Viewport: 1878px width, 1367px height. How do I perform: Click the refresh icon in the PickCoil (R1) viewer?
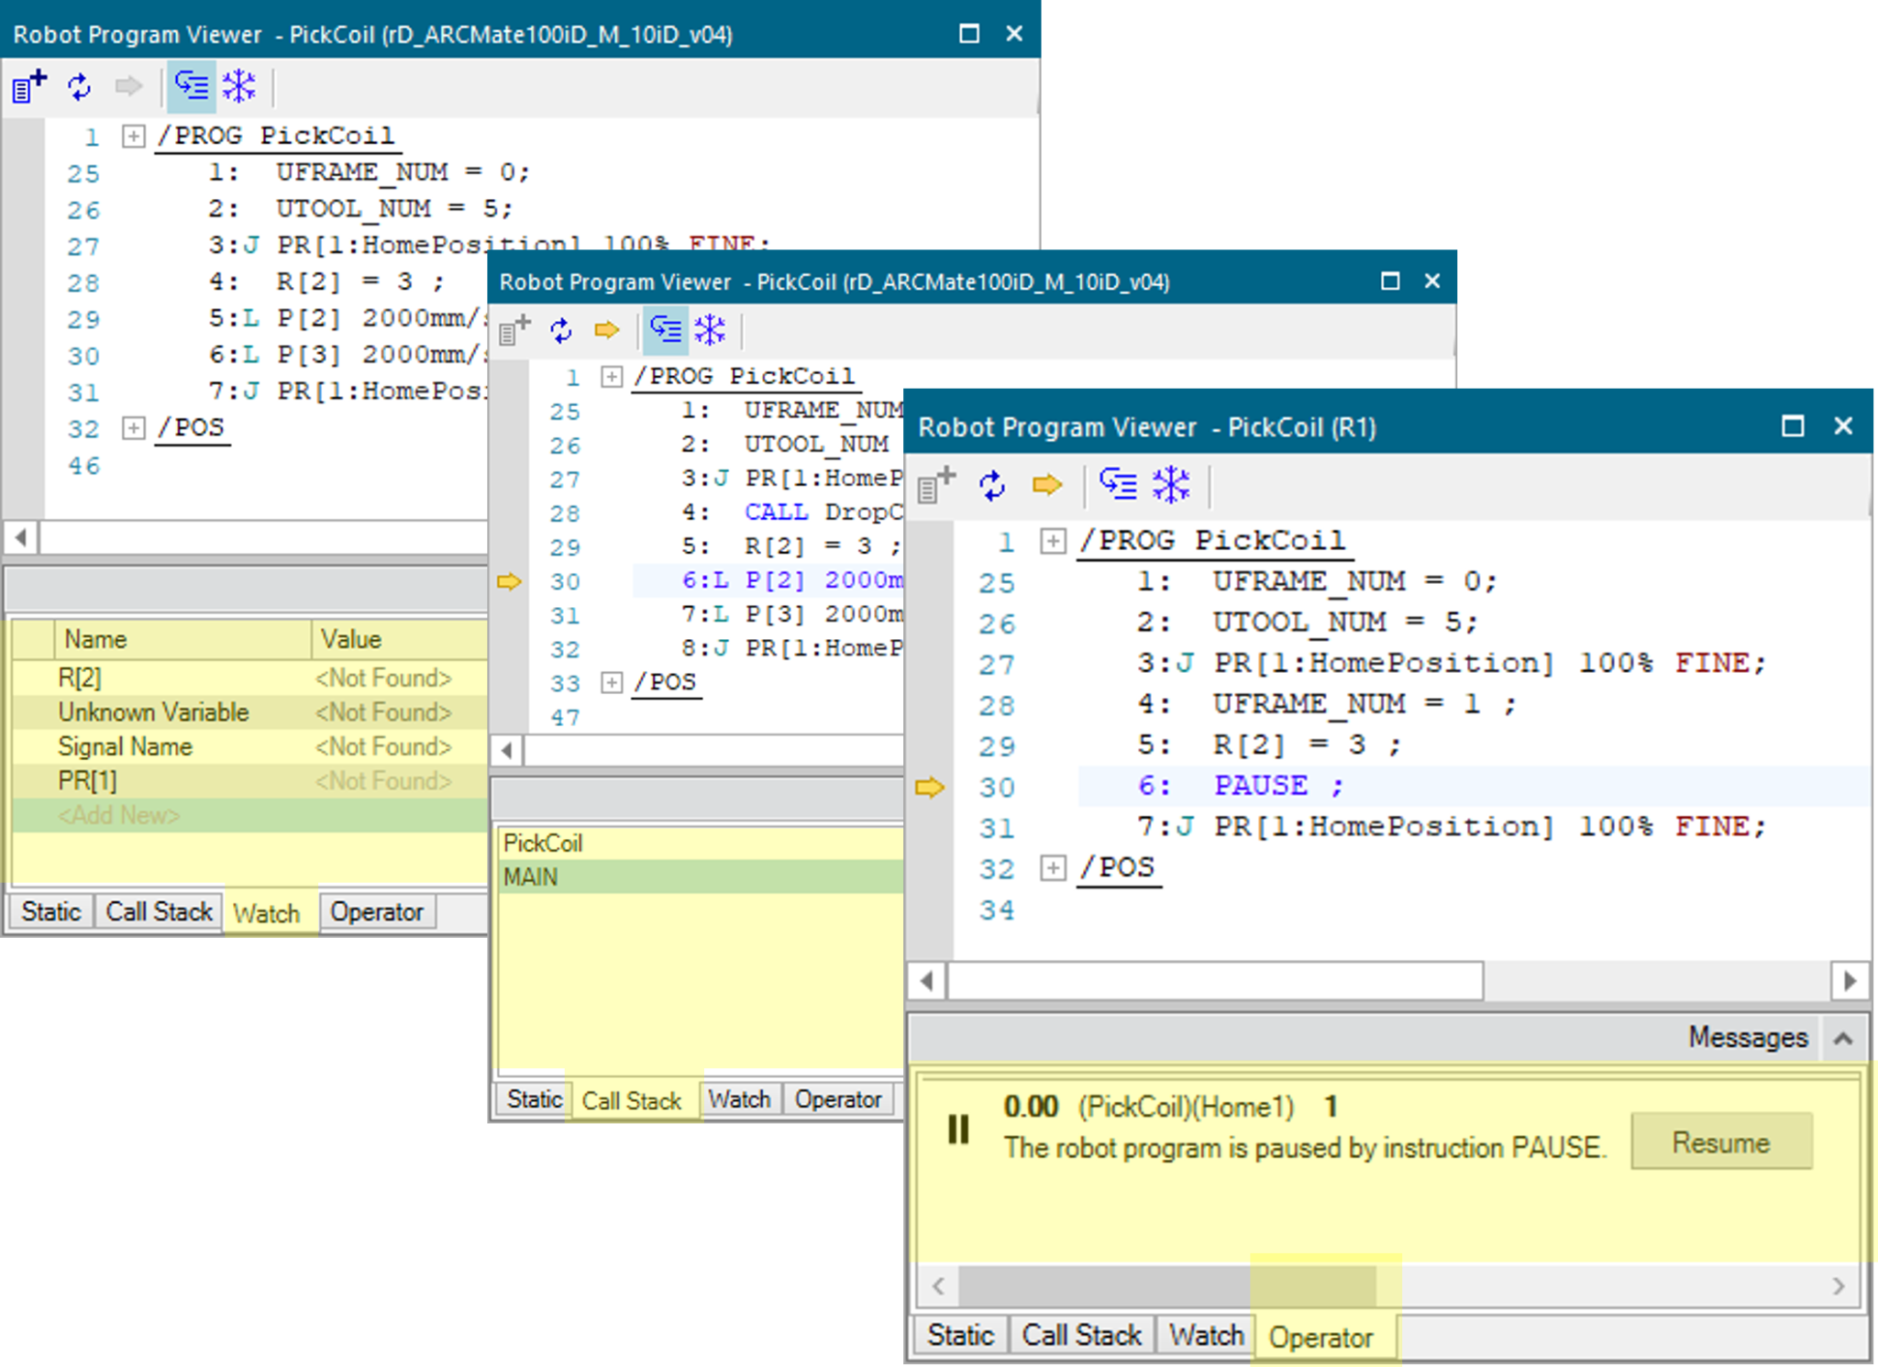pos(992,485)
